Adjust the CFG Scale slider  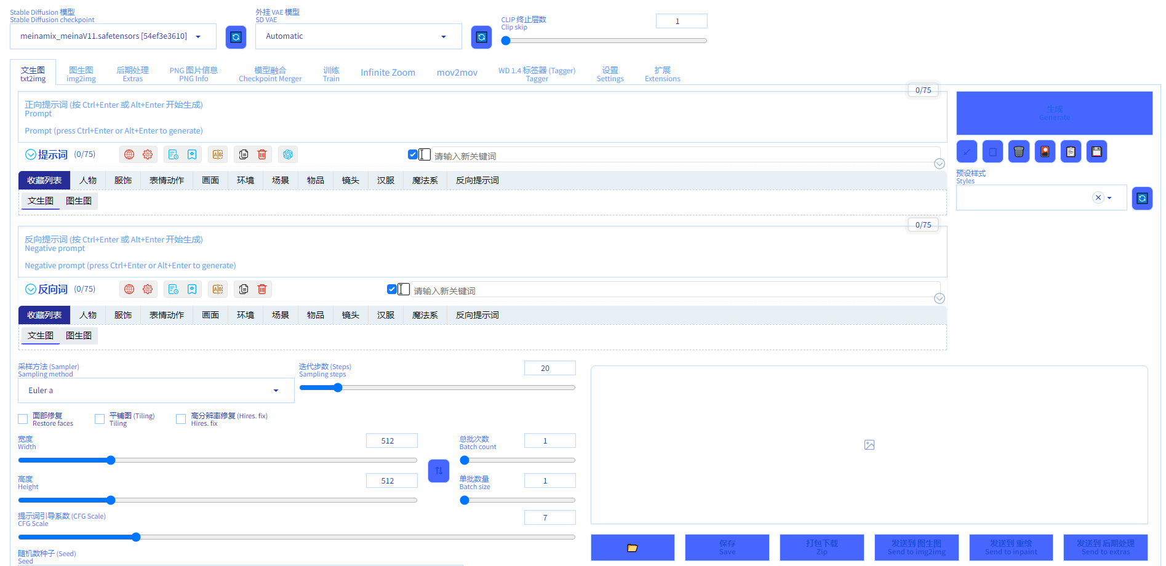click(x=297, y=537)
